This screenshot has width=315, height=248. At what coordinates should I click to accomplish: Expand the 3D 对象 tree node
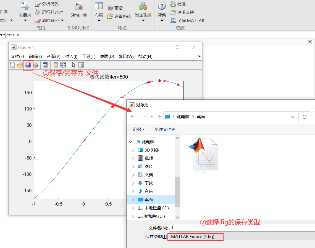tap(133, 150)
